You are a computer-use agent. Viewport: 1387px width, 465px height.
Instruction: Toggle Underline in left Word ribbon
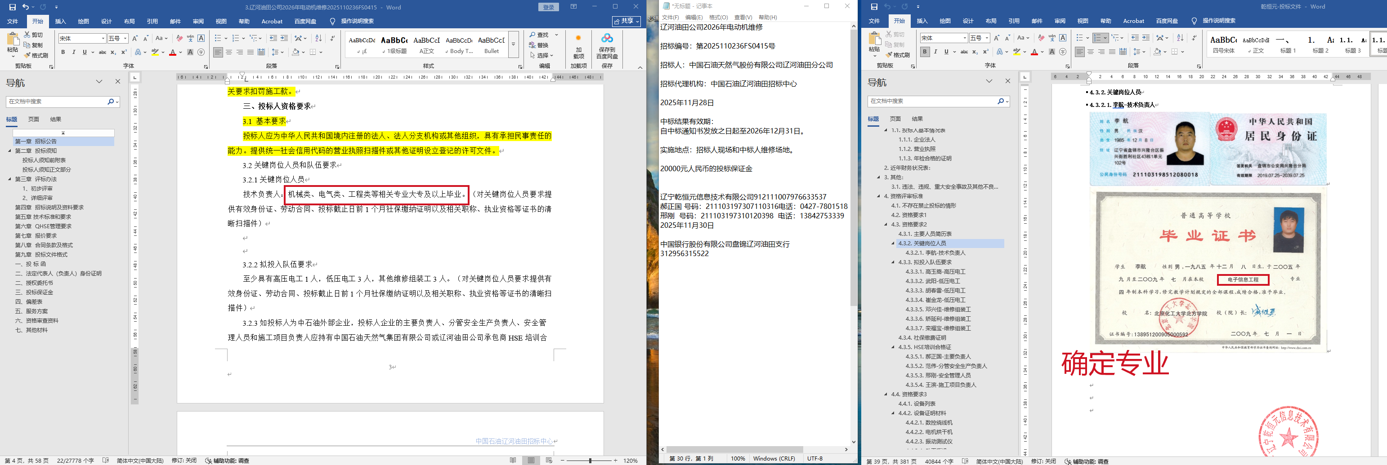pos(85,52)
